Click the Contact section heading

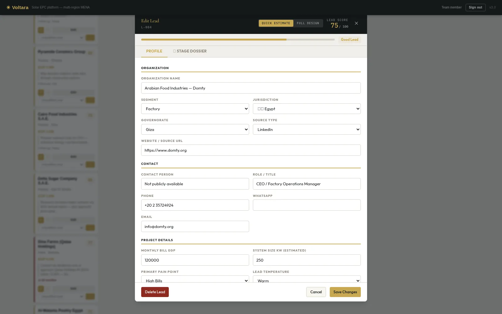click(x=150, y=164)
